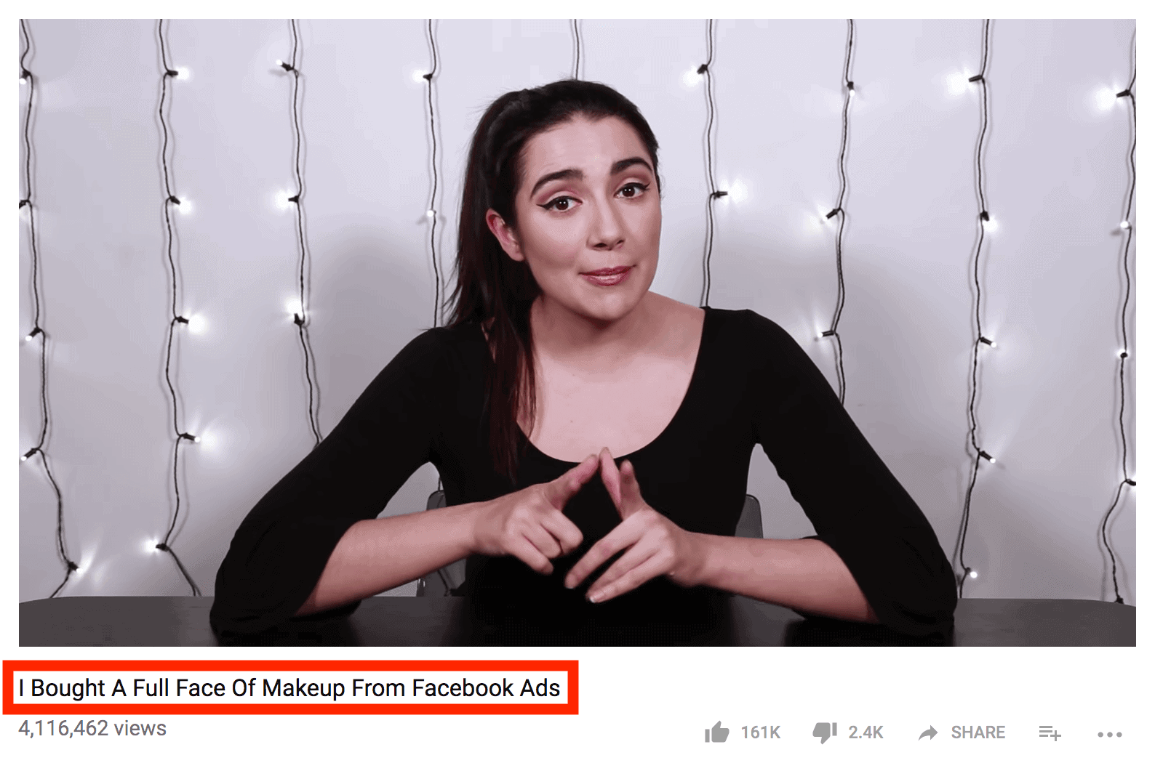Click the word Facebook in the title
Image resolution: width=1155 pixels, height=763 pixels.
tap(463, 687)
